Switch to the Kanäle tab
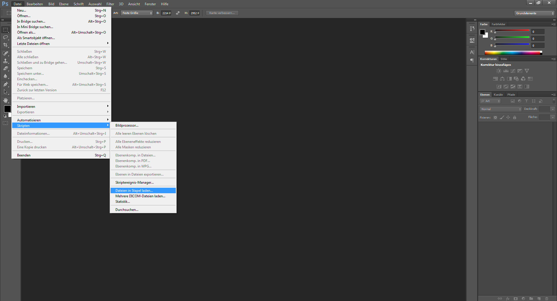557x301 pixels. point(498,95)
